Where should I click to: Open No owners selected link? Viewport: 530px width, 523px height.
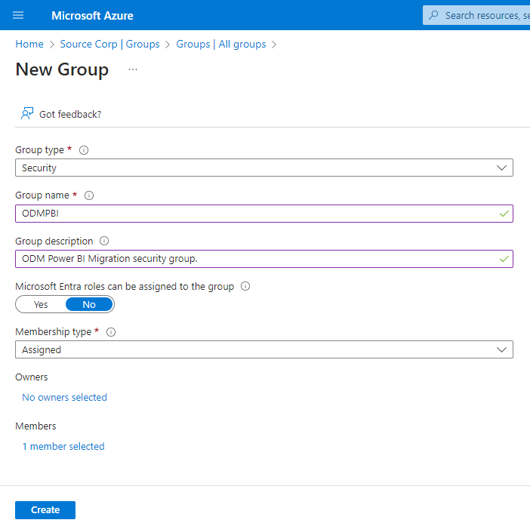pyautogui.click(x=65, y=397)
